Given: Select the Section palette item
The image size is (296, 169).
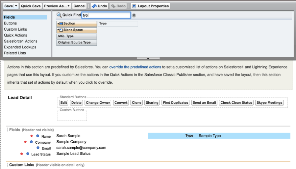Looking at the screenshot, I should pos(77,24).
